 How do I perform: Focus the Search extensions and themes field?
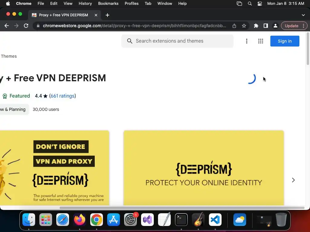(x=177, y=41)
